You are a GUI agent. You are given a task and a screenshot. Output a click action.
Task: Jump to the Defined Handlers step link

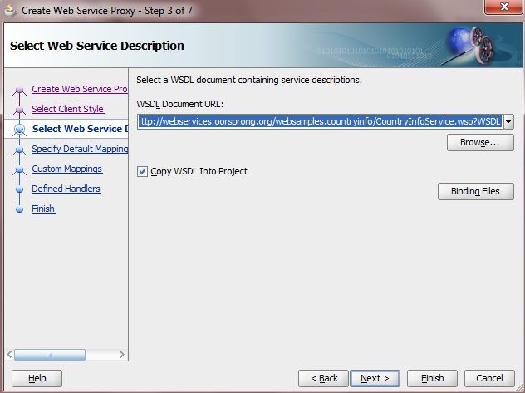(x=66, y=189)
